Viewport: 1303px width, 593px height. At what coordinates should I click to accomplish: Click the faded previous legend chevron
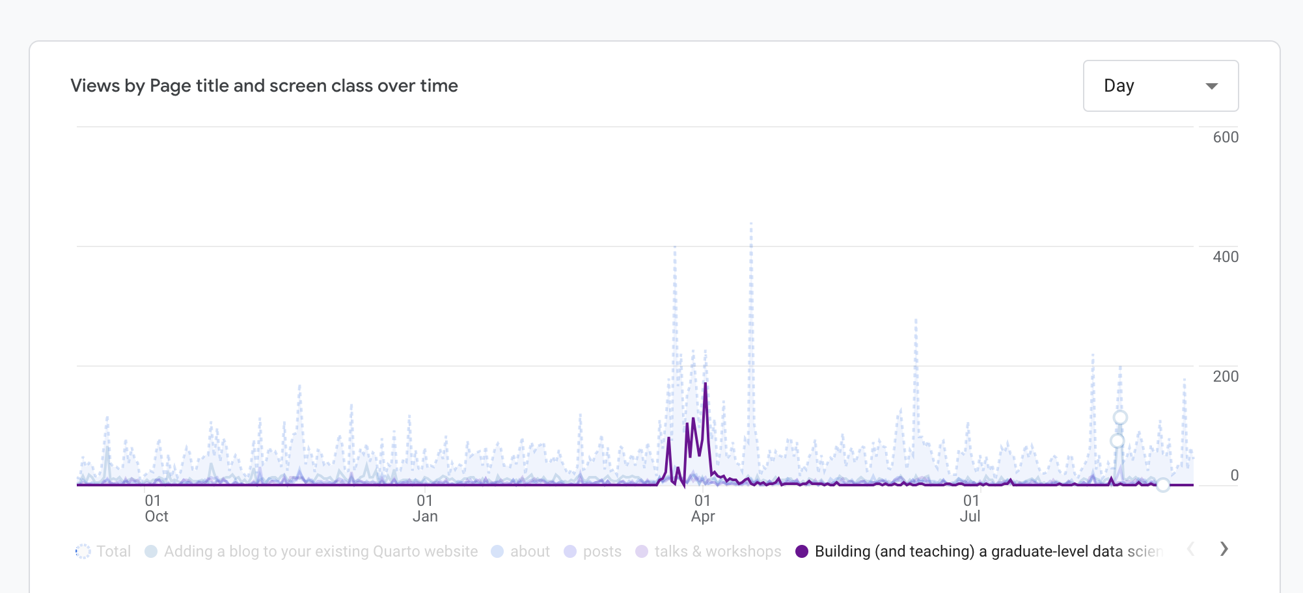(x=1190, y=549)
